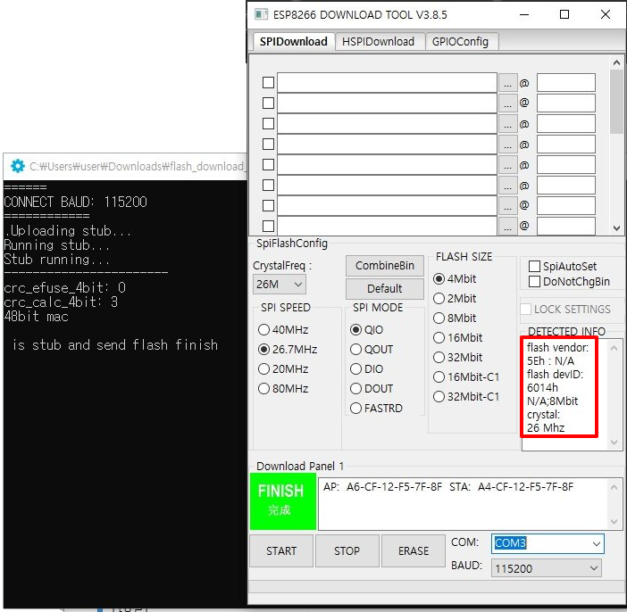
Task: Click the 'crc_calc_4bit: 3' console line
Action: click(61, 302)
